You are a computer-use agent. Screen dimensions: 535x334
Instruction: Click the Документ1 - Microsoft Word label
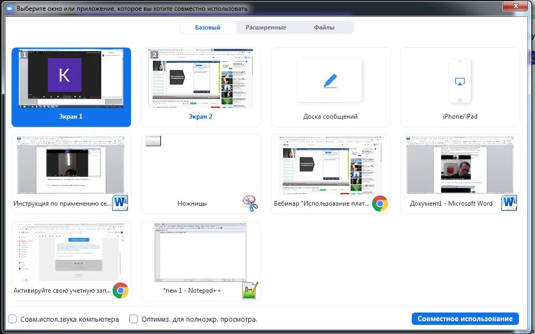pos(451,204)
